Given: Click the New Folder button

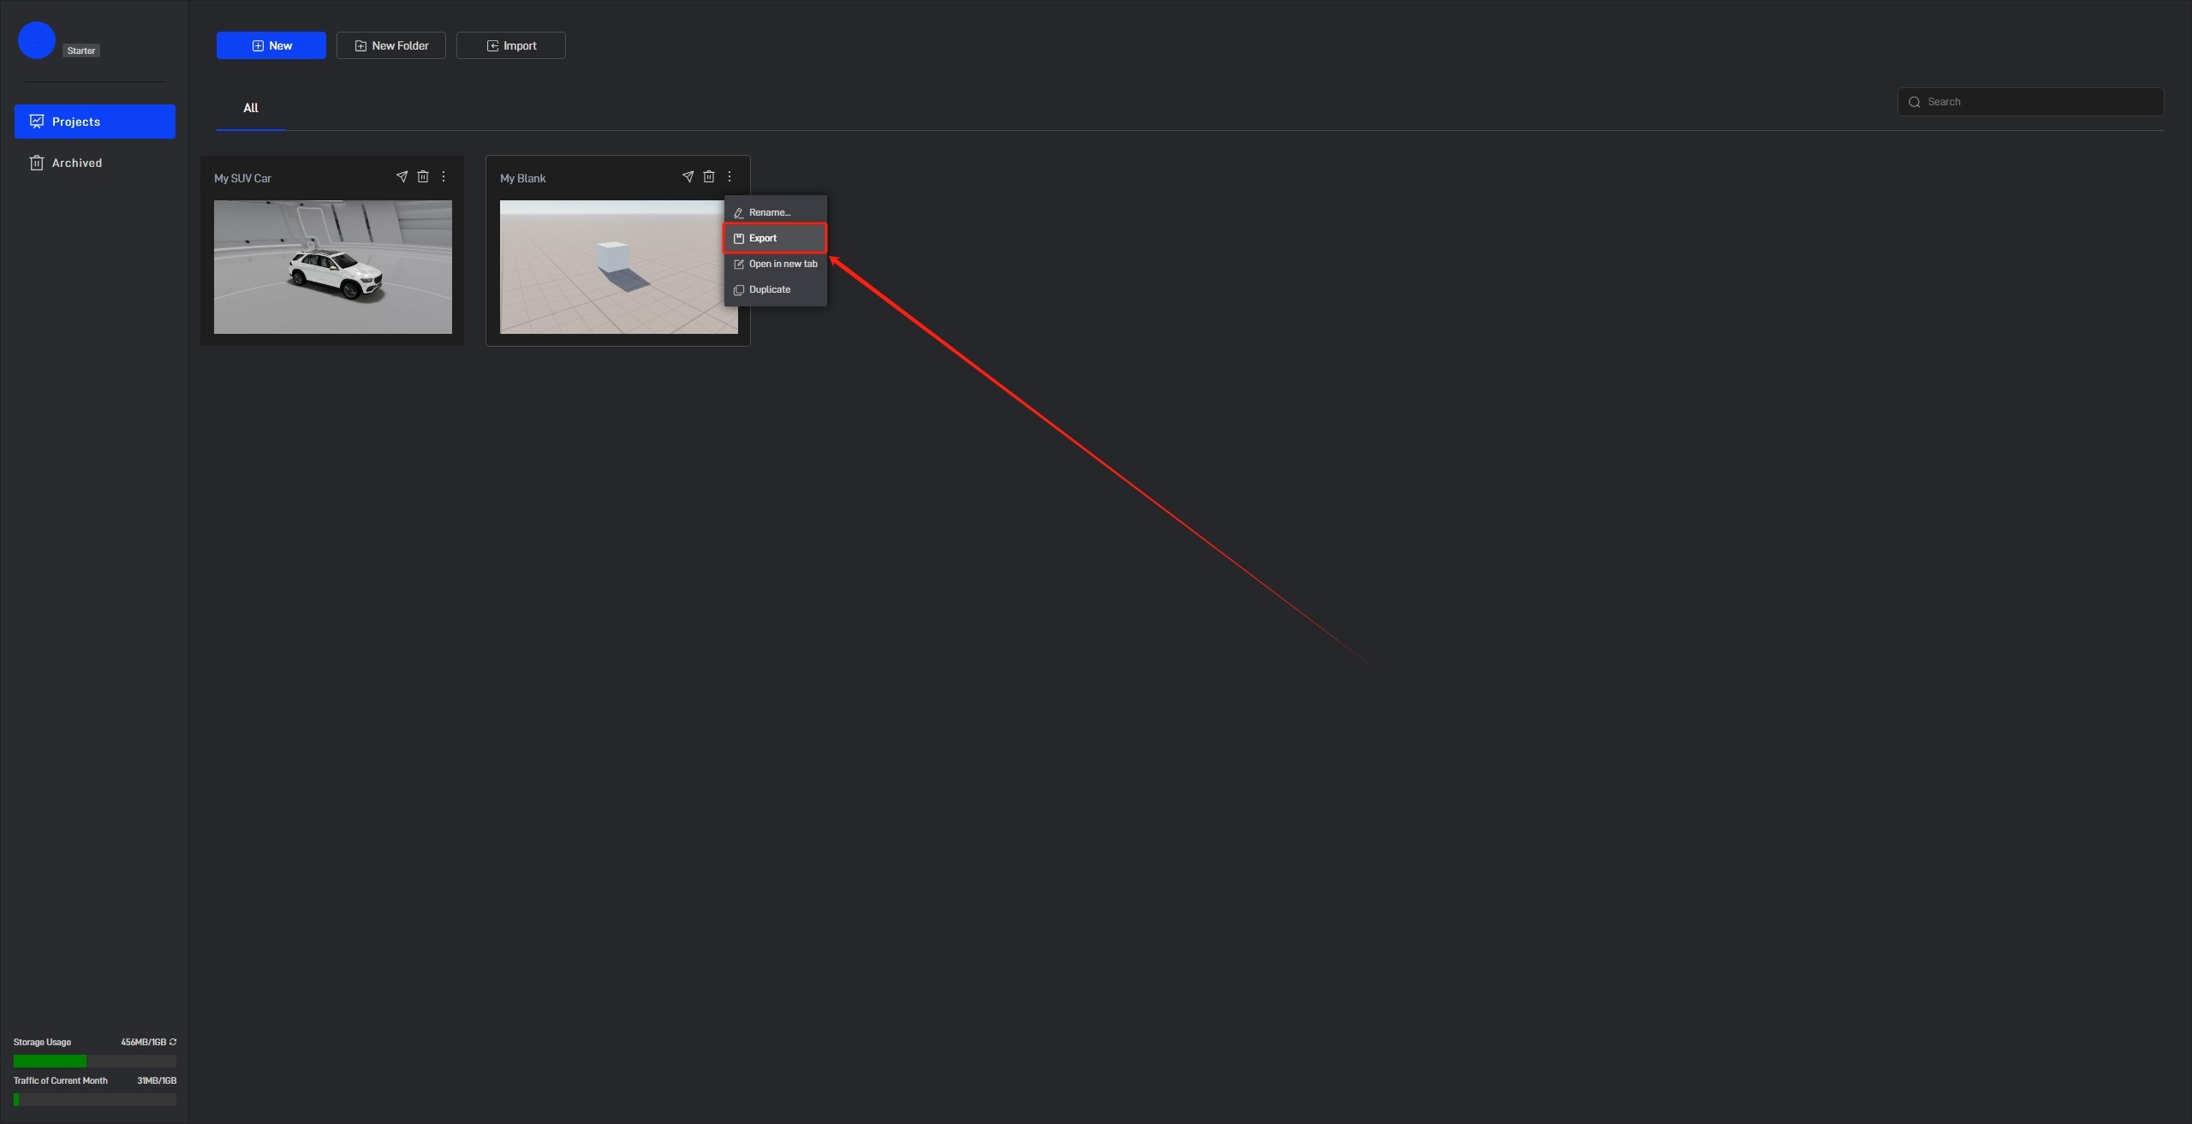Looking at the screenshot, I should [391, 45].
